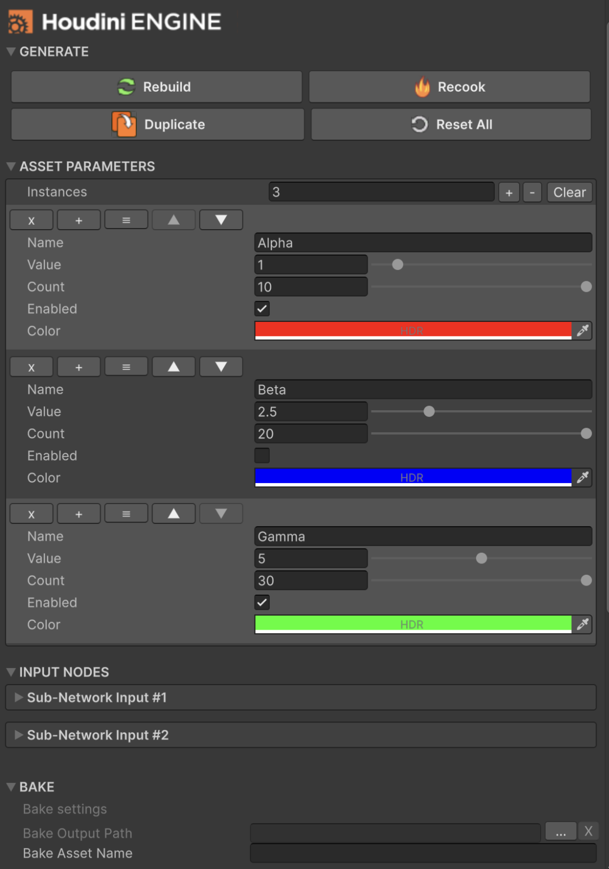Clear the Bake Output Path with X

click(588, 832)
